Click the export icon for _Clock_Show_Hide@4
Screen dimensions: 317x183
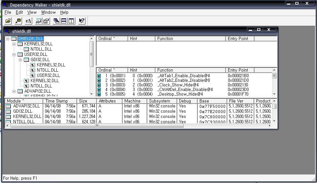click(99, 85)
